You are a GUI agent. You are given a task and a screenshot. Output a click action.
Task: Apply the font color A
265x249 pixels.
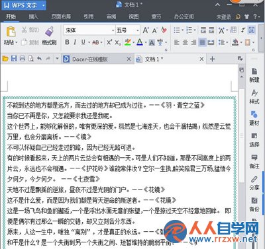point(140,42)
